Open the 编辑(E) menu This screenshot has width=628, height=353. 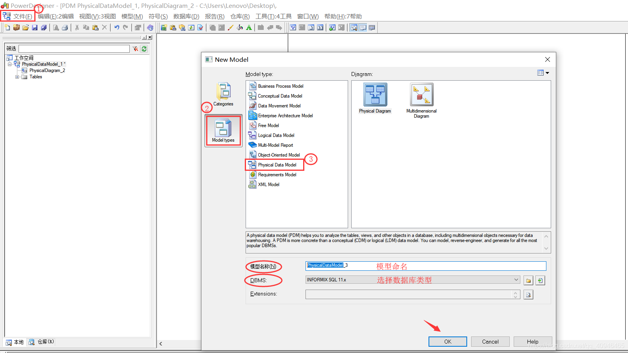pyautogui.click(x=56, y=16)
